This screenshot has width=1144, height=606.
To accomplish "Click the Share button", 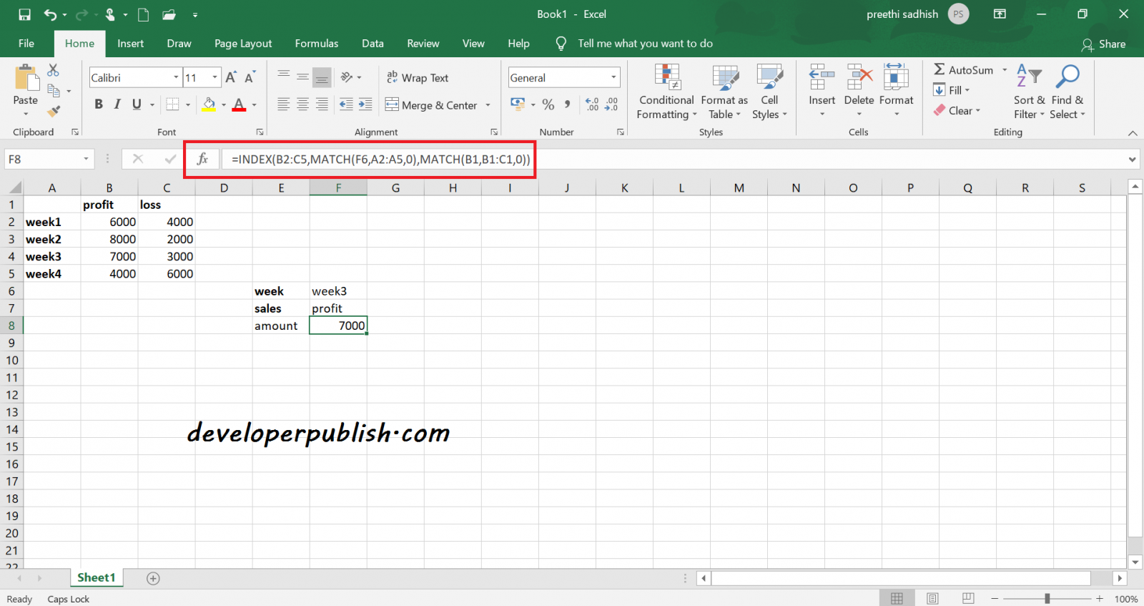I will coord(1103,44).
